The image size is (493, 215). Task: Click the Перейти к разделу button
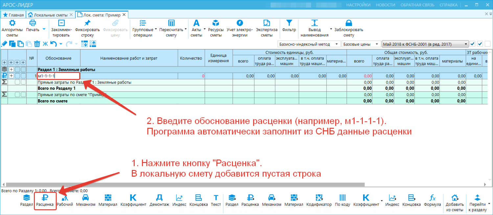[x=478, y=203]
